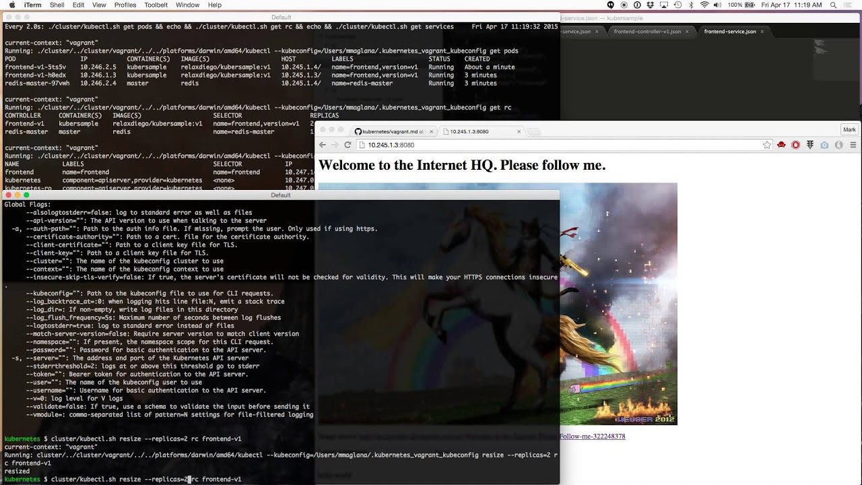Click the grey round extension icon
This screenshot has height=485, width=862.
coord(838,145)
